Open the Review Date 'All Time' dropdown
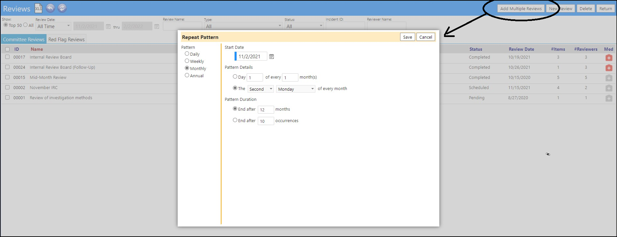Screen dimensions: 617x237 pyautogui.click(x=53, y=26)
